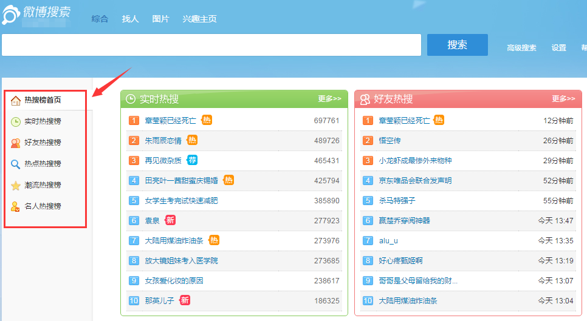Open the 综合 search tab
Image resolution: width=587 pixels, height=321 pixels.
[100, 19]
